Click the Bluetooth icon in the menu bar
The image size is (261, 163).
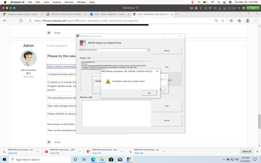click(x=199, y=2)
